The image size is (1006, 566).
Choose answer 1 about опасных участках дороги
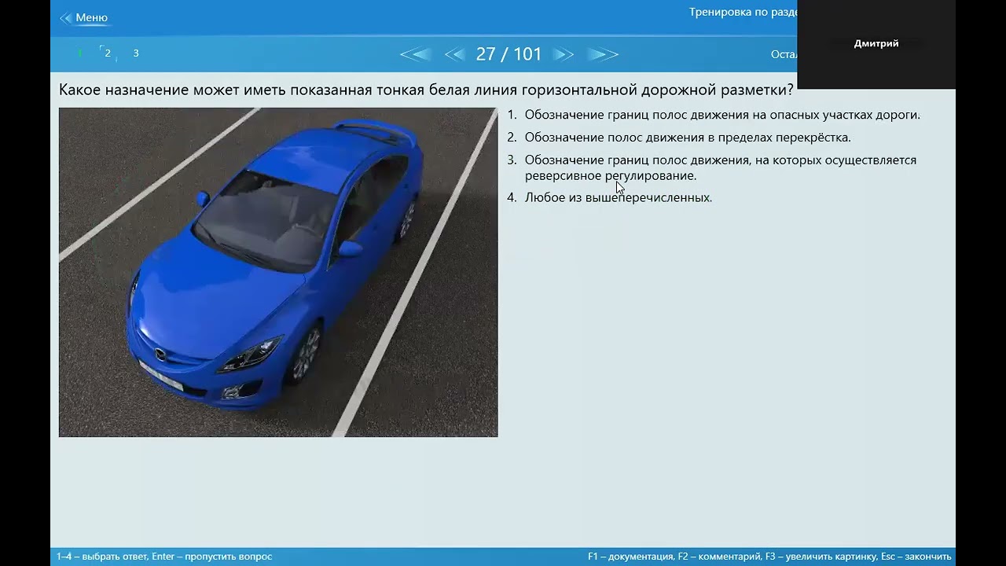pos(714,115)
